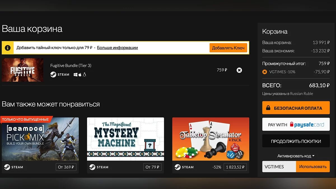The width and height of the screenshot is (336, 189).
Task: Click 'Продолжить покупки' button
Action: tap(296, 141)
